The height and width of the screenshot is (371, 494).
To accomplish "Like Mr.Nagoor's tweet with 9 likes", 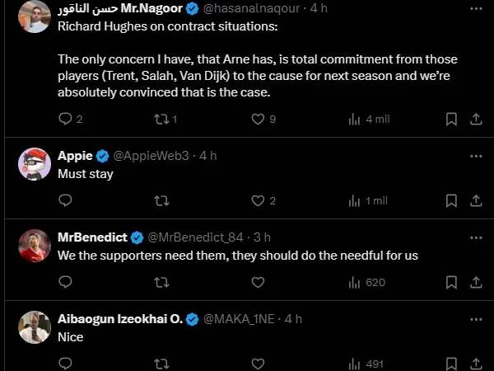I will 259,119.
